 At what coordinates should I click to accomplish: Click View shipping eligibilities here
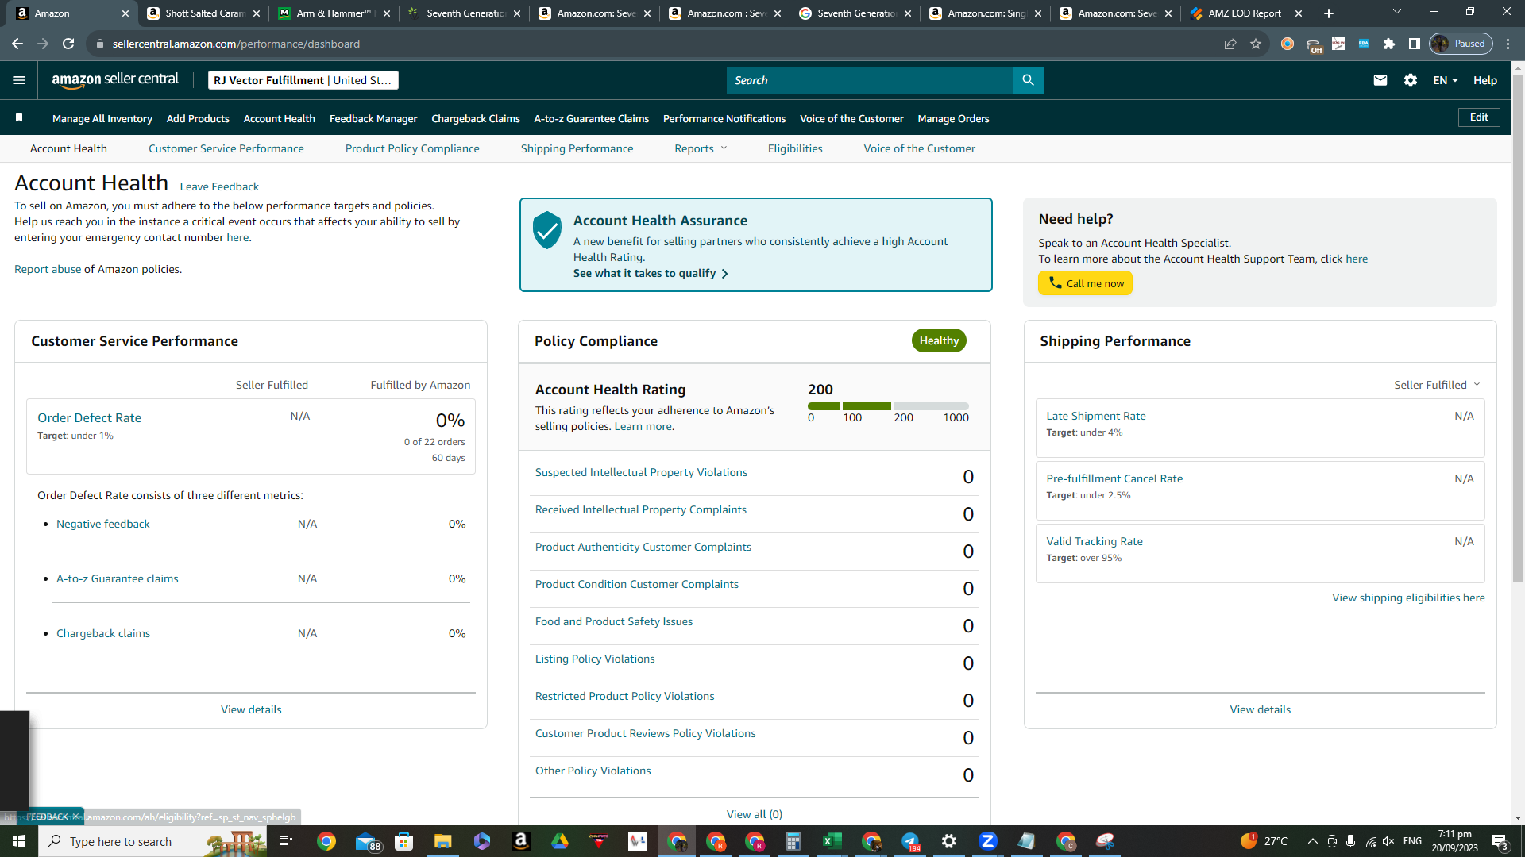coord(1408,598)
